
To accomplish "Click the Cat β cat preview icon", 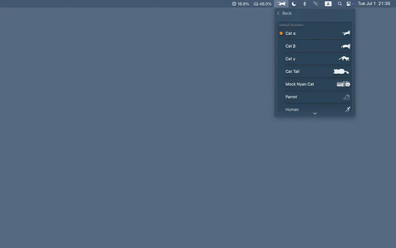I will point(345,46).
